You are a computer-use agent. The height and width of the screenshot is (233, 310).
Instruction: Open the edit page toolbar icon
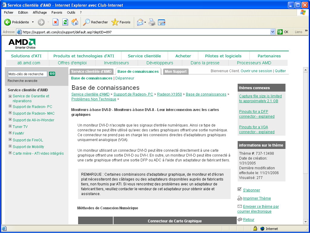[x=162, y=22]
